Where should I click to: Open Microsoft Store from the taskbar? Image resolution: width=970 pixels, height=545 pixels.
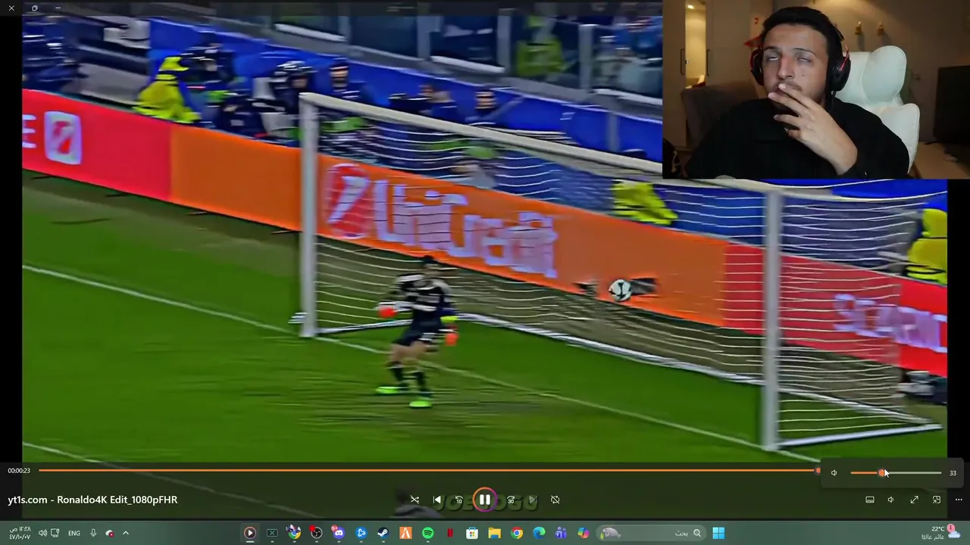[x=472, y=533]
